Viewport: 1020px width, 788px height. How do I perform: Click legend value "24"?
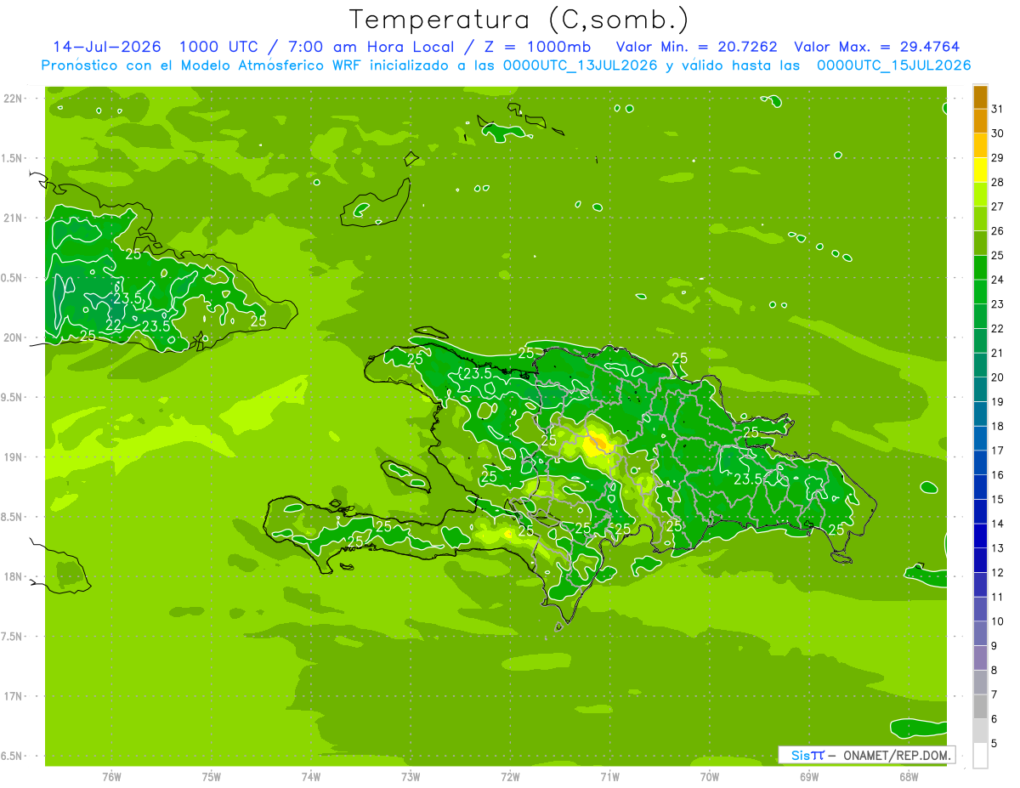coord(997,280)
